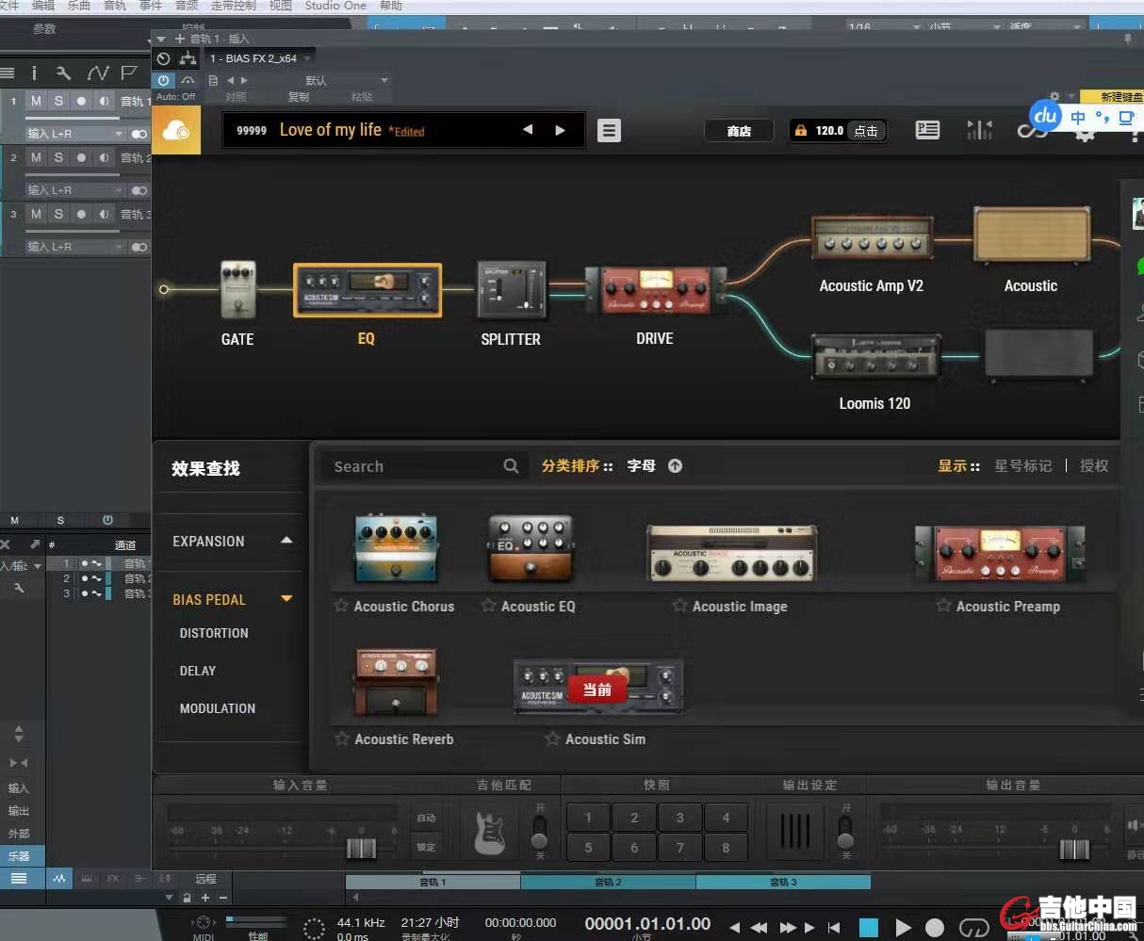Screen dimensions: 1144x941
Task: Click the ToneCloud cloud icon
Action: (176, 131)
